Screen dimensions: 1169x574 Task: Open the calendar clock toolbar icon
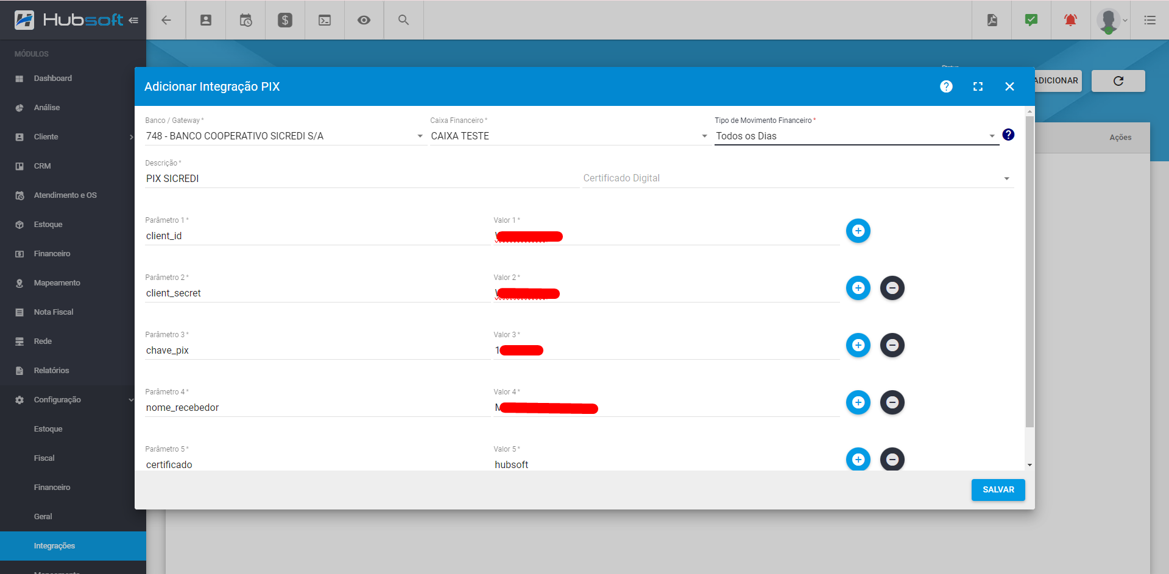tap(245, 20)
